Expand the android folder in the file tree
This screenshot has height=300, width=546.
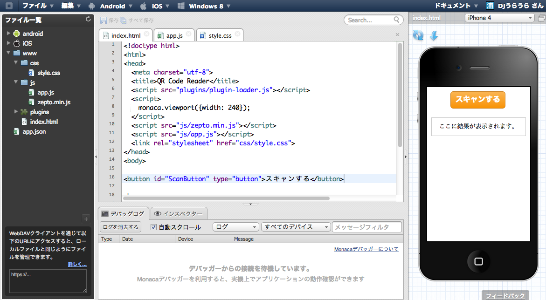(9, 34)
